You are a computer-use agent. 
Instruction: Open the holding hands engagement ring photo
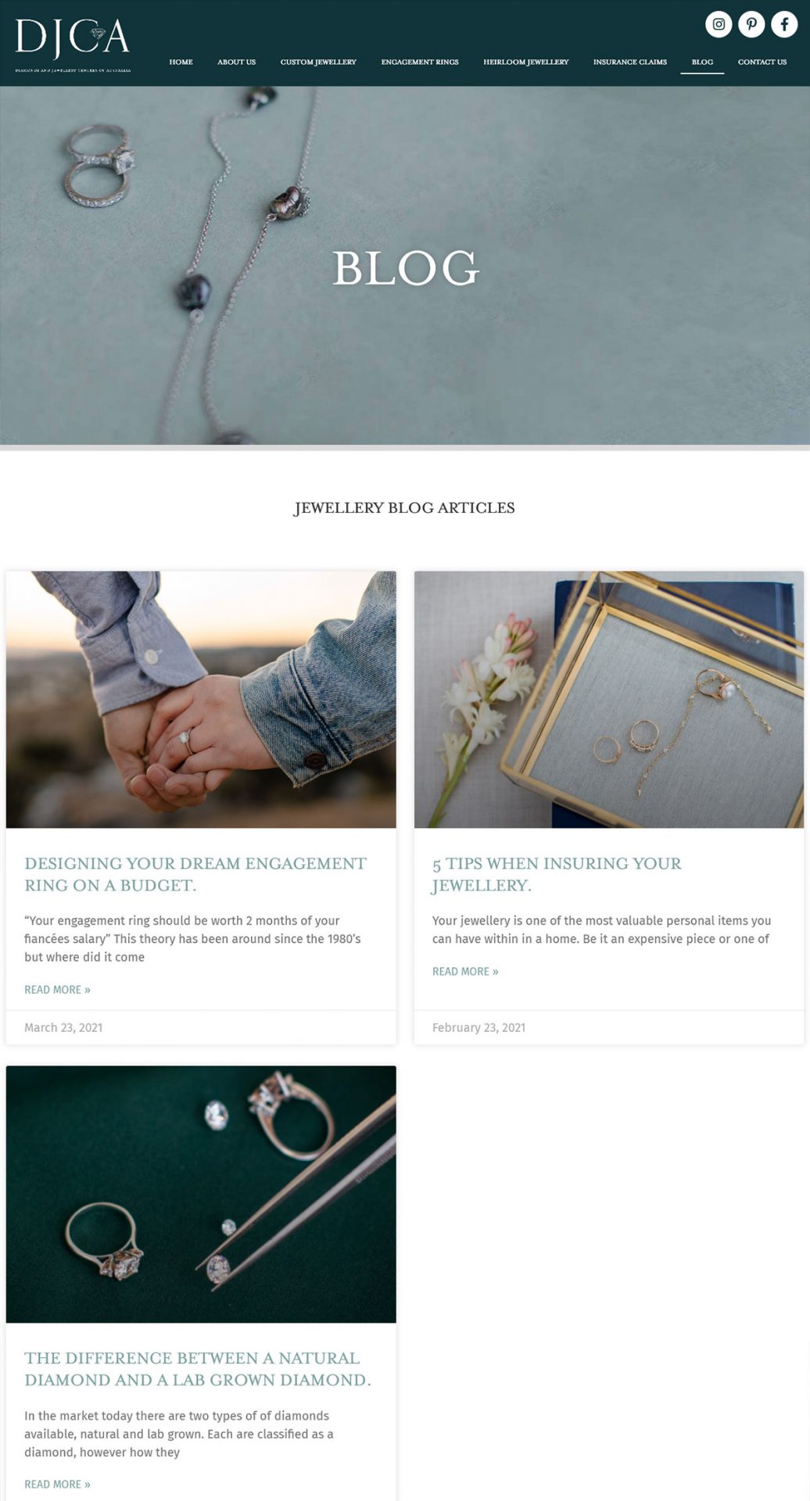pos(201,699)
